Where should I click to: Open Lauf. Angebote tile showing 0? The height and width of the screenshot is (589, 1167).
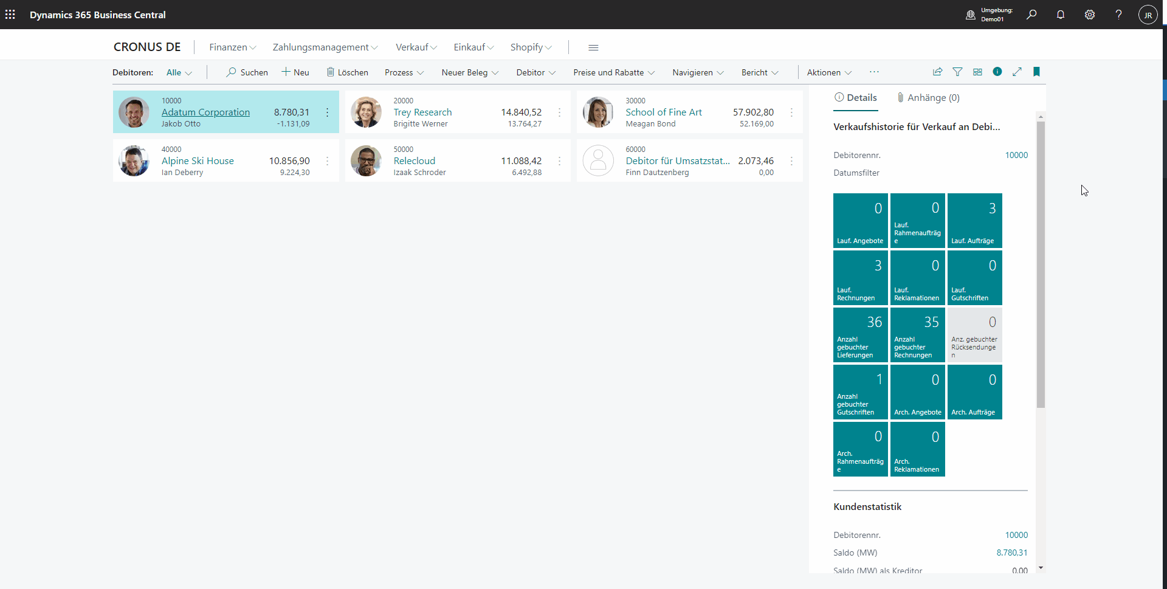[861, 221]
